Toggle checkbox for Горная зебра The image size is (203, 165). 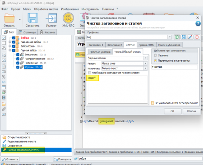[x=14, y=50]
